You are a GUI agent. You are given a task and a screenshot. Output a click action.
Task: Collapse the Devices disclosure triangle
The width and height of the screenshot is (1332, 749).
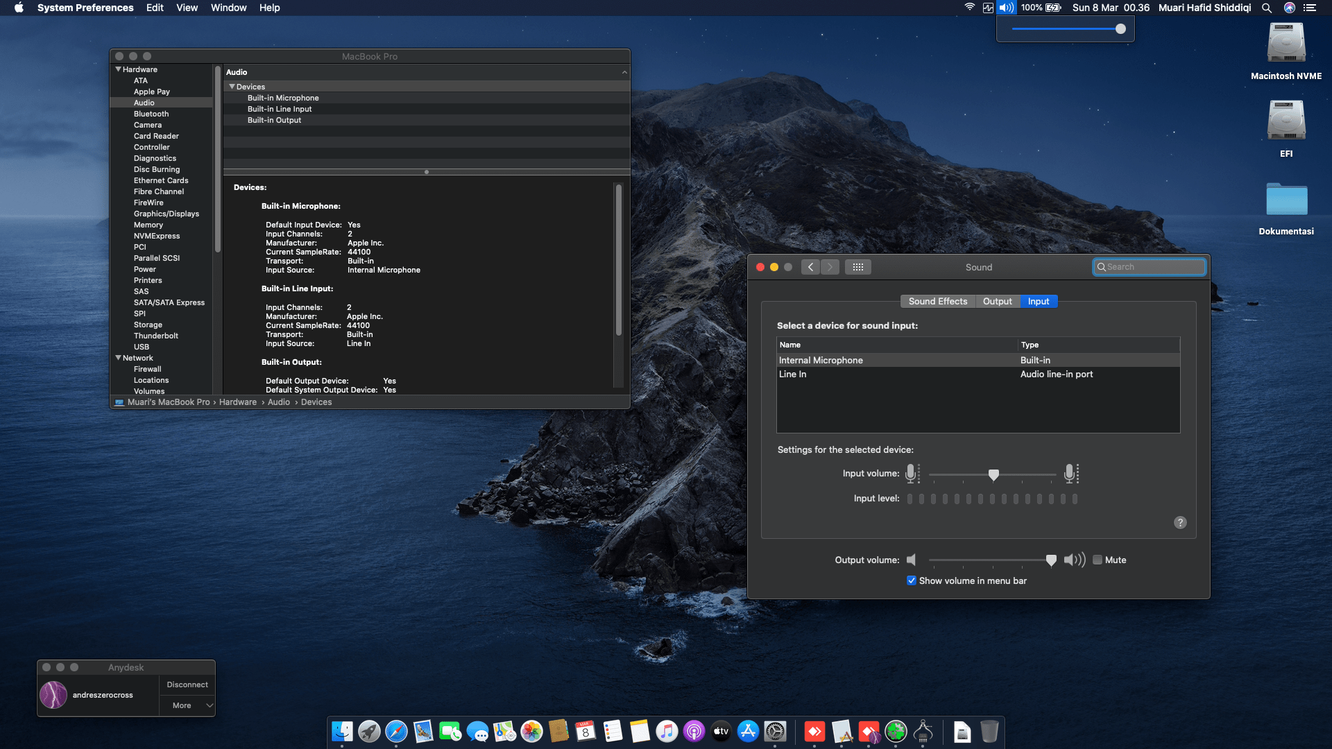click(232, 86)
